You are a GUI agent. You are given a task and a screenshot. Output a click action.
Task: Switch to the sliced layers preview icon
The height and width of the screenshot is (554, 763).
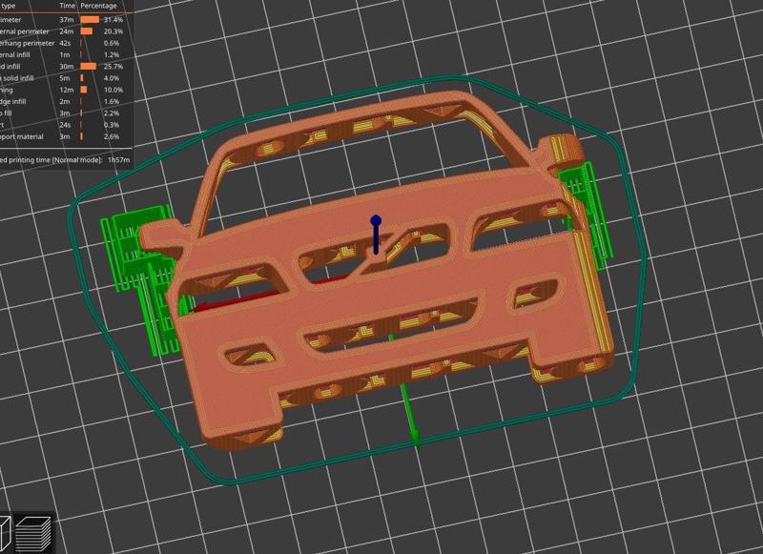(x=33, y=534)
